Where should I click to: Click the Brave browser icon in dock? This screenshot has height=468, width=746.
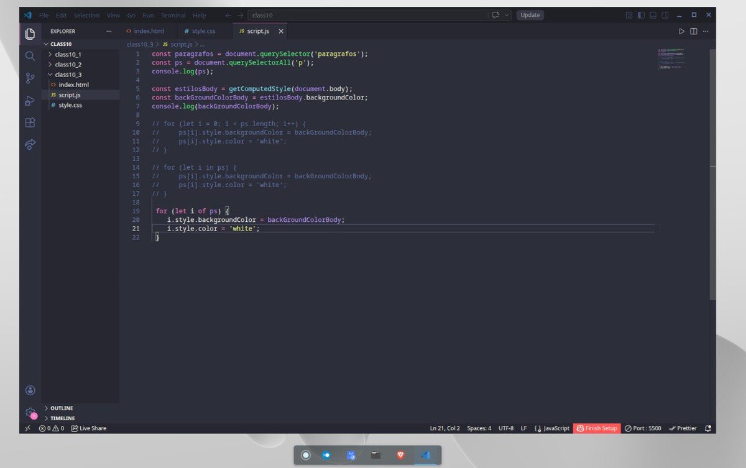coord(400,455)
